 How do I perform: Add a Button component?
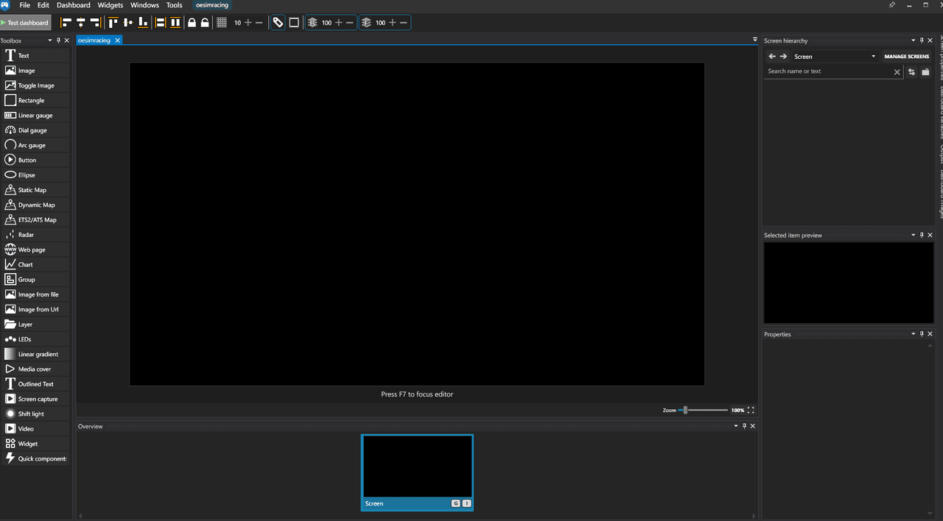tap(35, 160)
